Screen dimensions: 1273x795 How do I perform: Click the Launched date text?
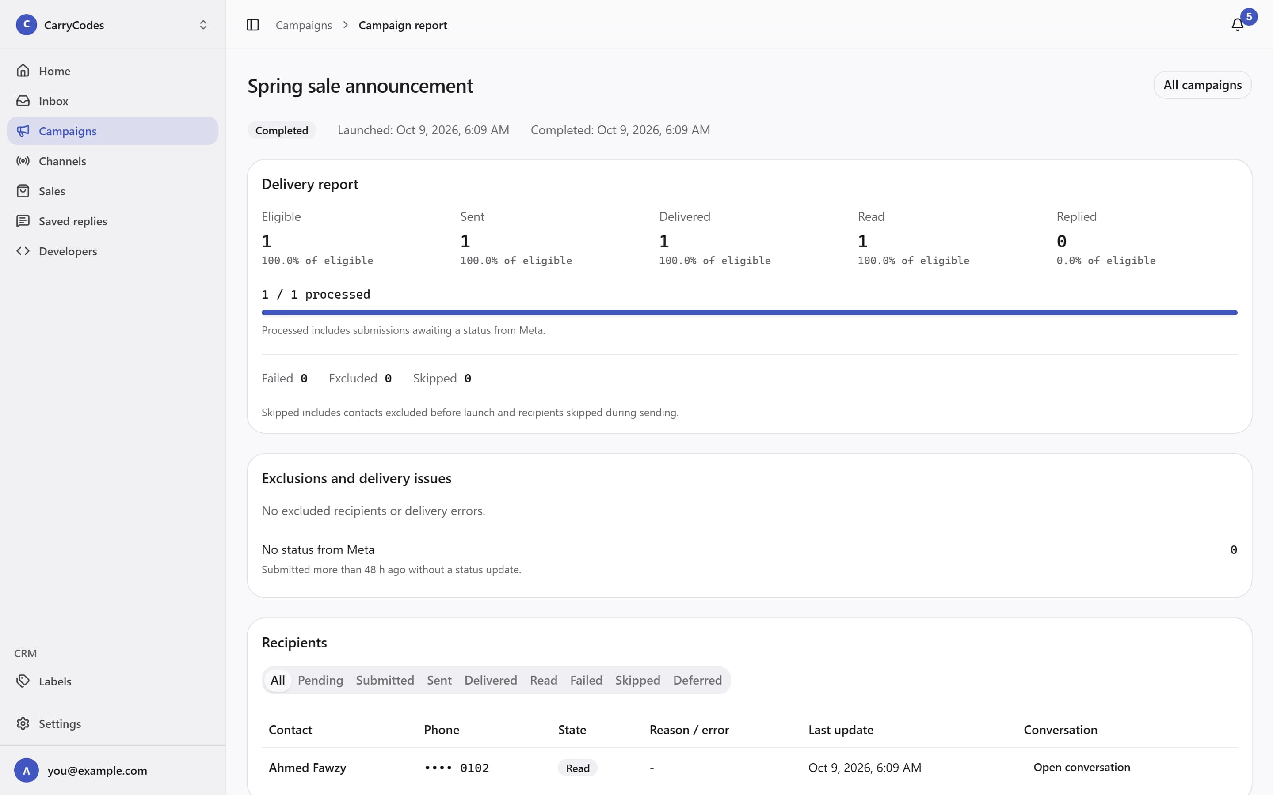pyautogui.click(x=423, y=130)
